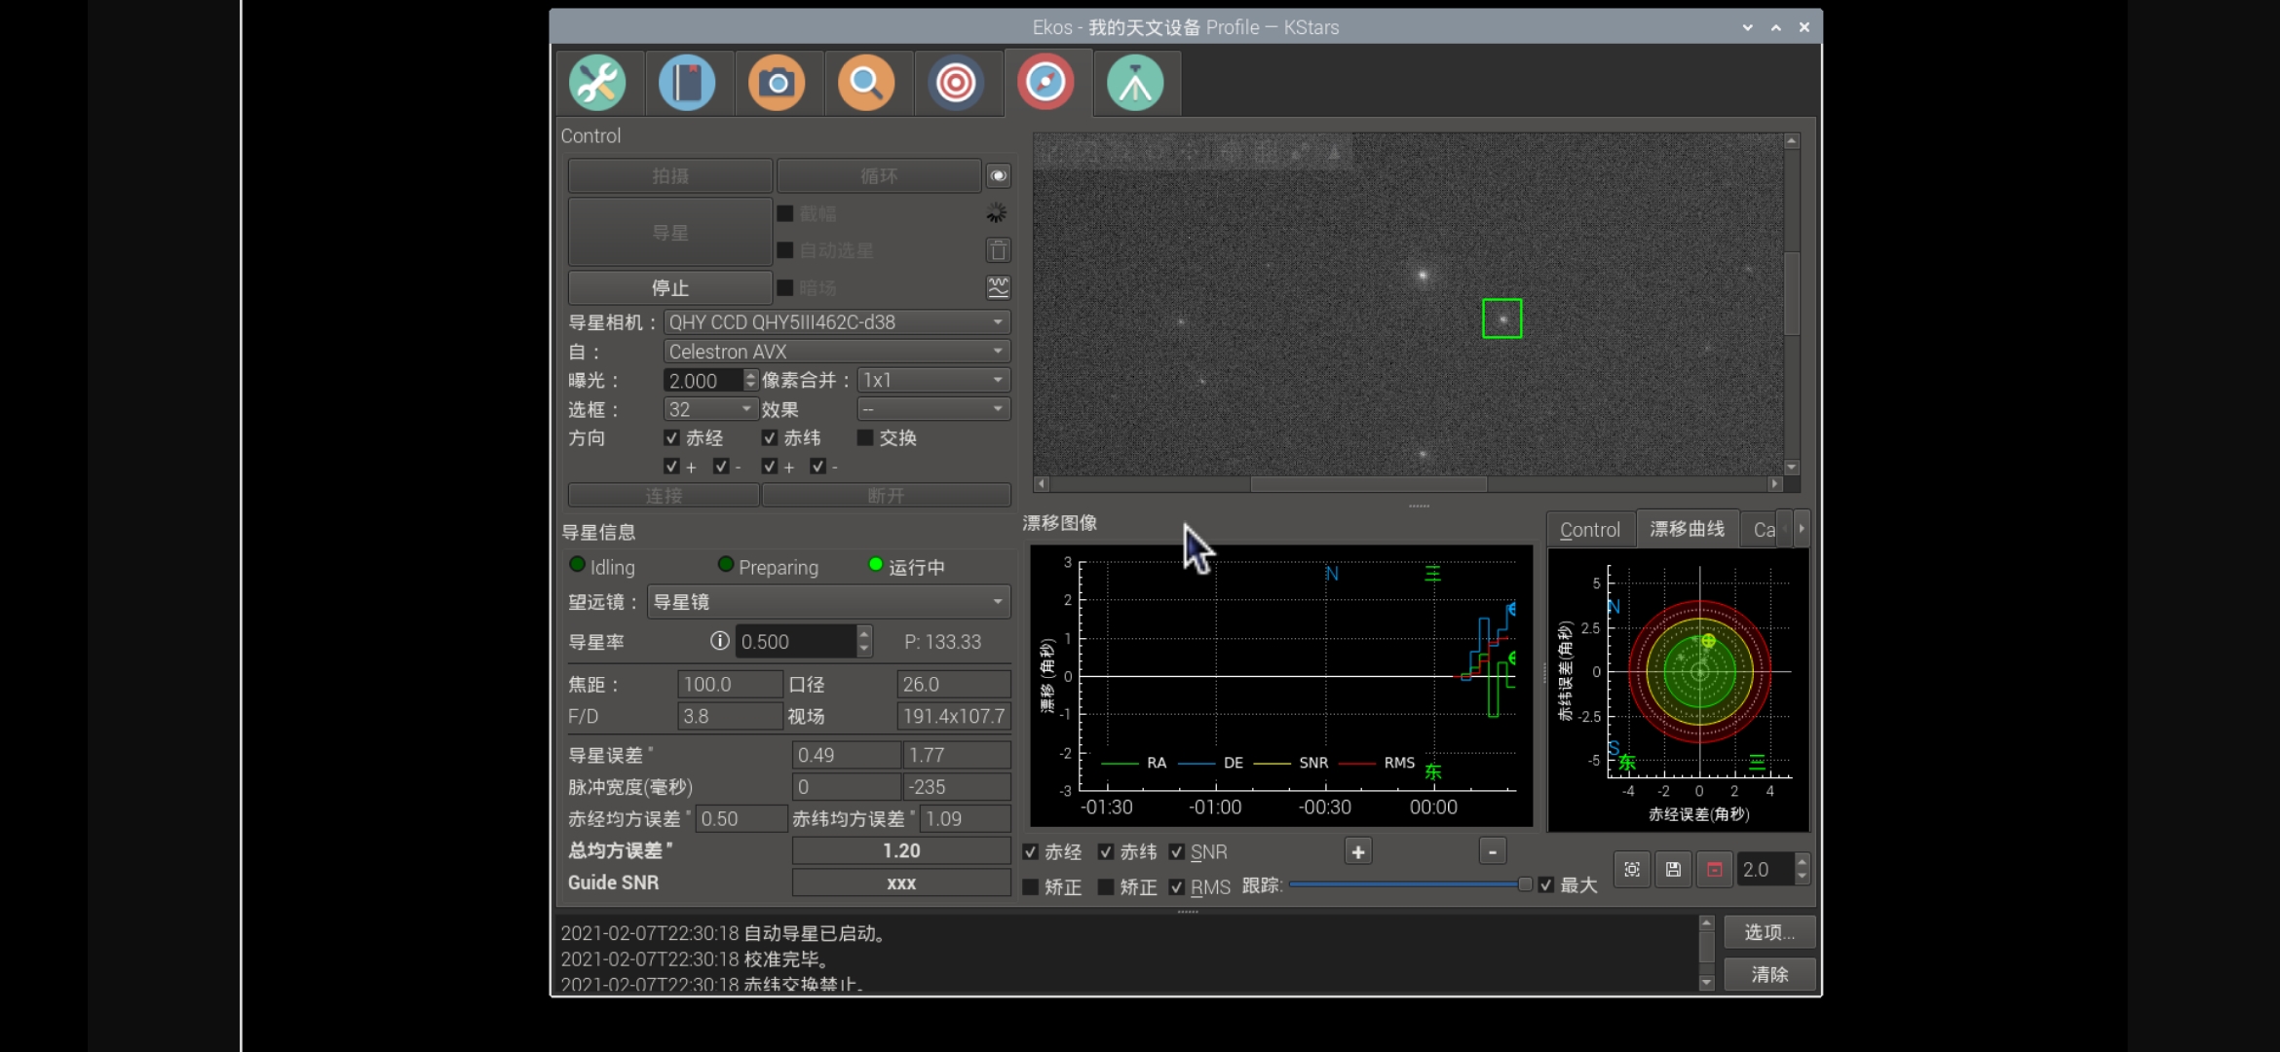Toggle the SNR plot checkbox
2280x1052 pixels.
tap(1176, 852)
